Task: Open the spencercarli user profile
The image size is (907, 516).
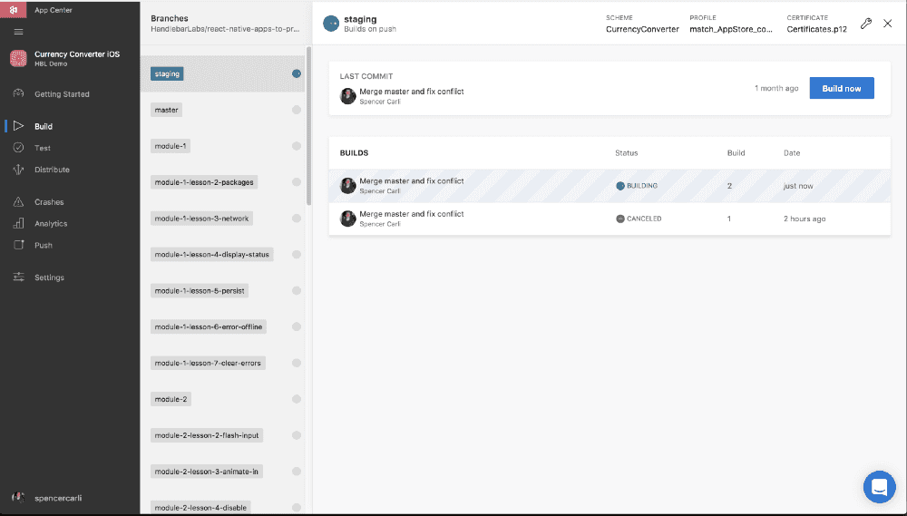Action: (58, 498)
